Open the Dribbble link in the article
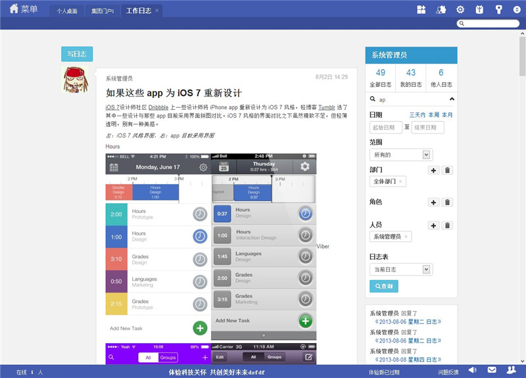This screenshot has height=378, width=526. (x=158, y=107)
